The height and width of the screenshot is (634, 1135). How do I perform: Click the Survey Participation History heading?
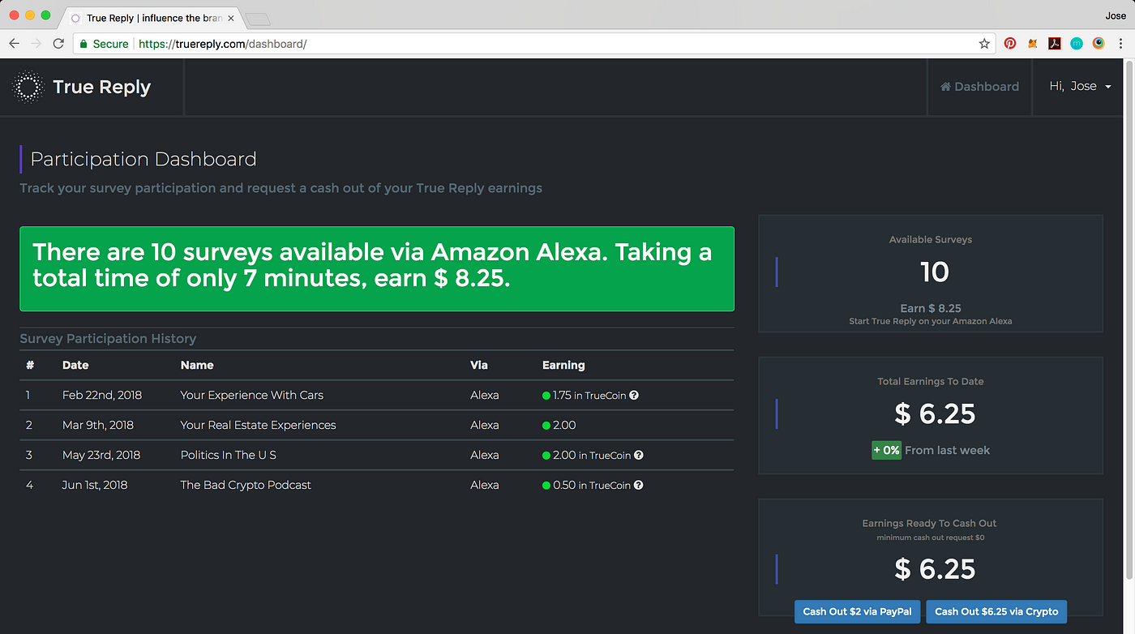[108, 339]
